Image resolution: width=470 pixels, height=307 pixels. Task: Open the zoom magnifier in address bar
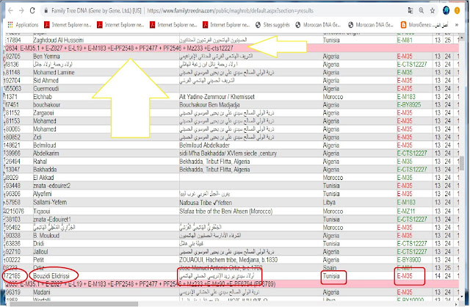(x=422, y=11)
